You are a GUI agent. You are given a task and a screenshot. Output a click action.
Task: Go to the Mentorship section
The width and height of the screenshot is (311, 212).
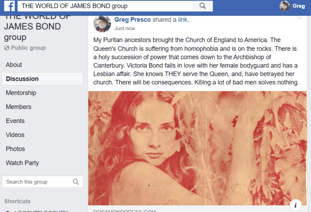(21, 93)
